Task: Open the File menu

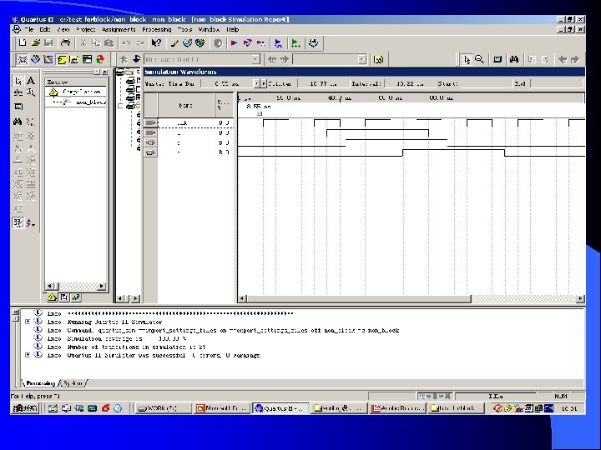Action: tap(28, 29)
